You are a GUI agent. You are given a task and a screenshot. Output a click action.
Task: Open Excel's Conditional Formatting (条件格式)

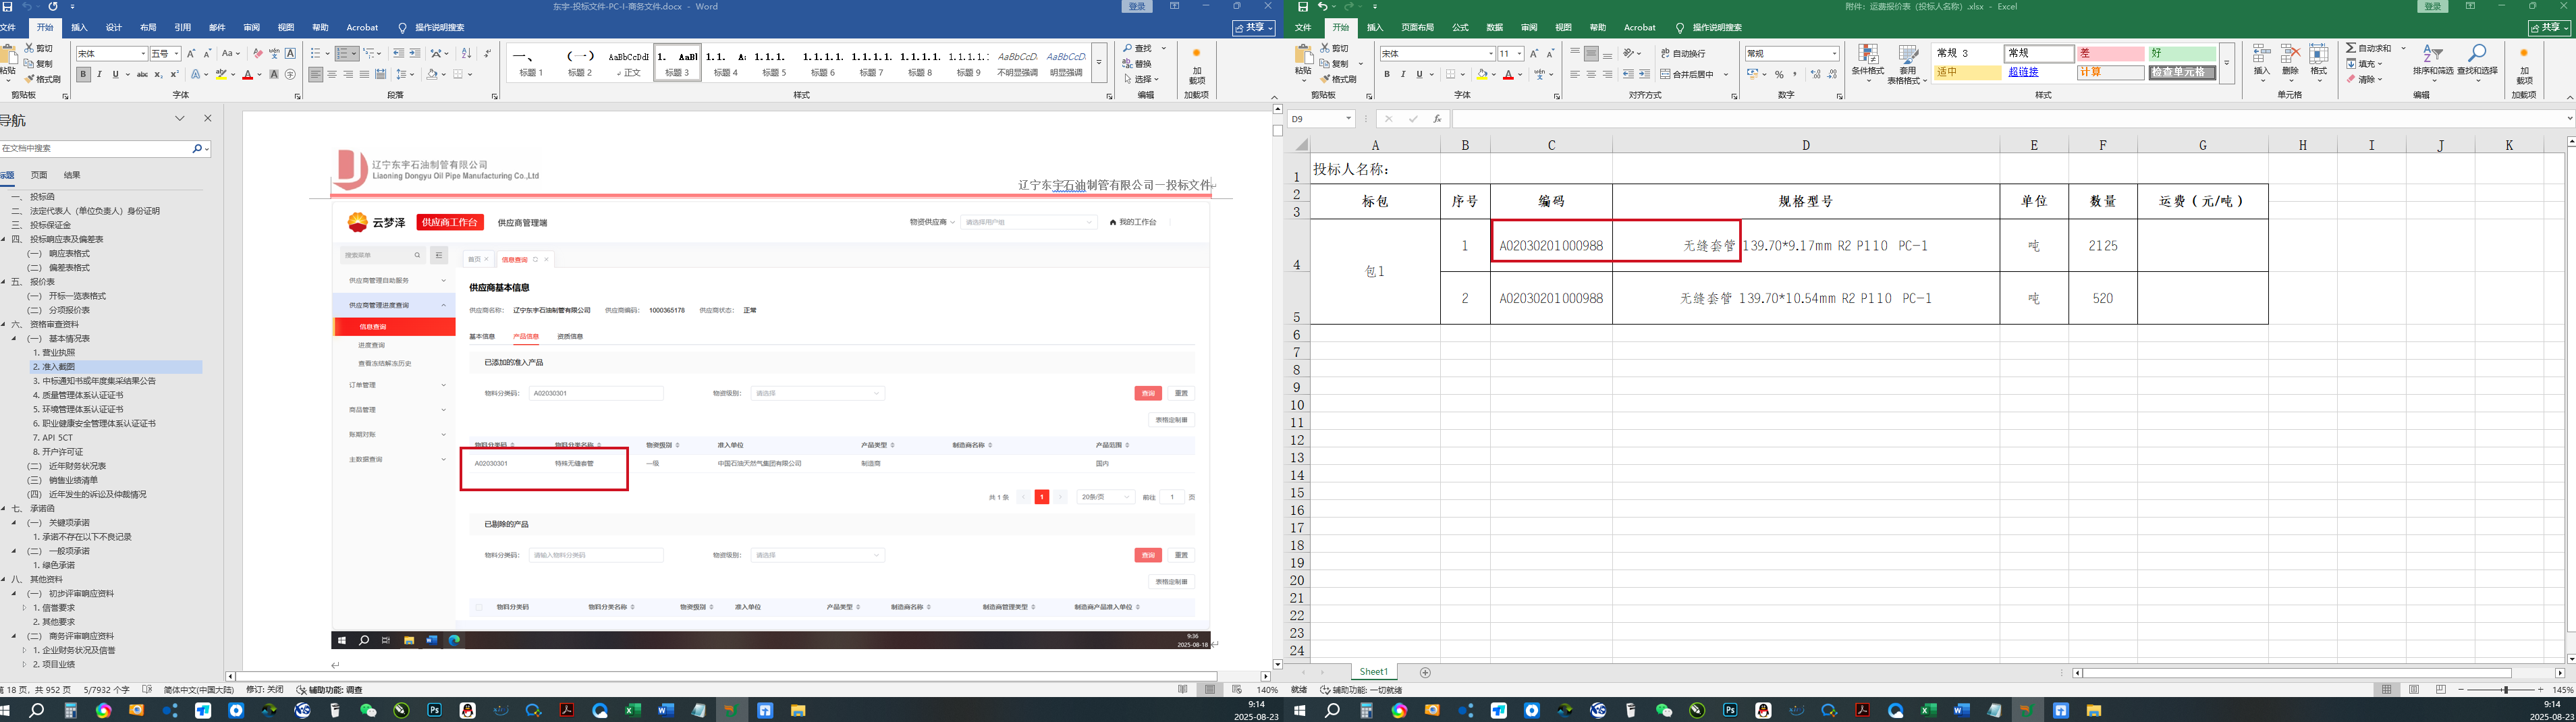point(1868,62)
